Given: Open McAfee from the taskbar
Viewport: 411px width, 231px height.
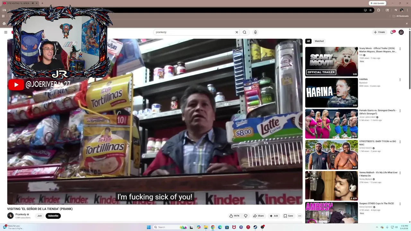Looking at the screenshot, I should pos(234,227).
